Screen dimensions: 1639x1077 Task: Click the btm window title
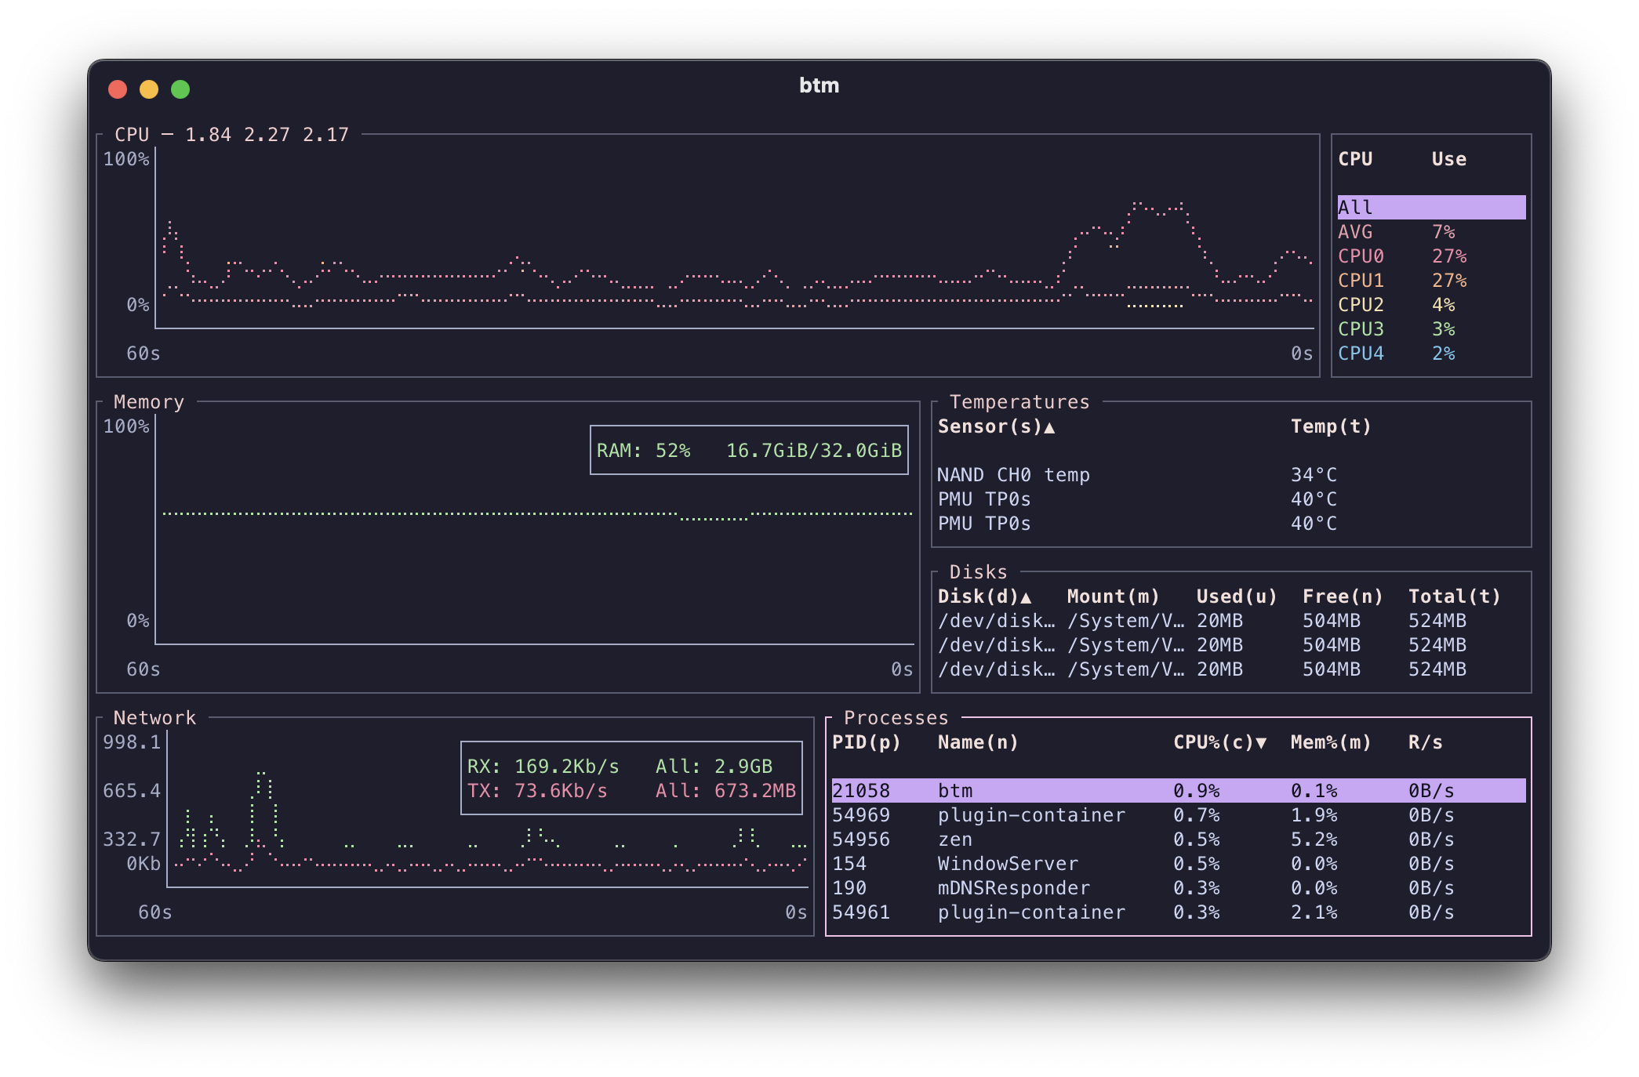[819, 85]
